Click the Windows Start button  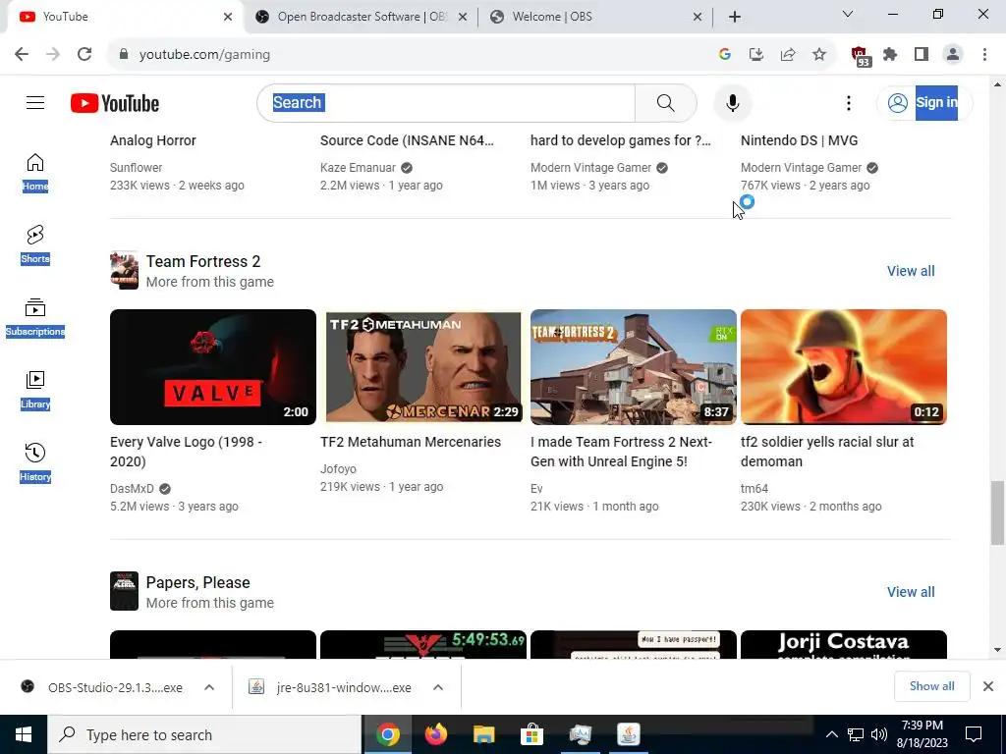24,734
